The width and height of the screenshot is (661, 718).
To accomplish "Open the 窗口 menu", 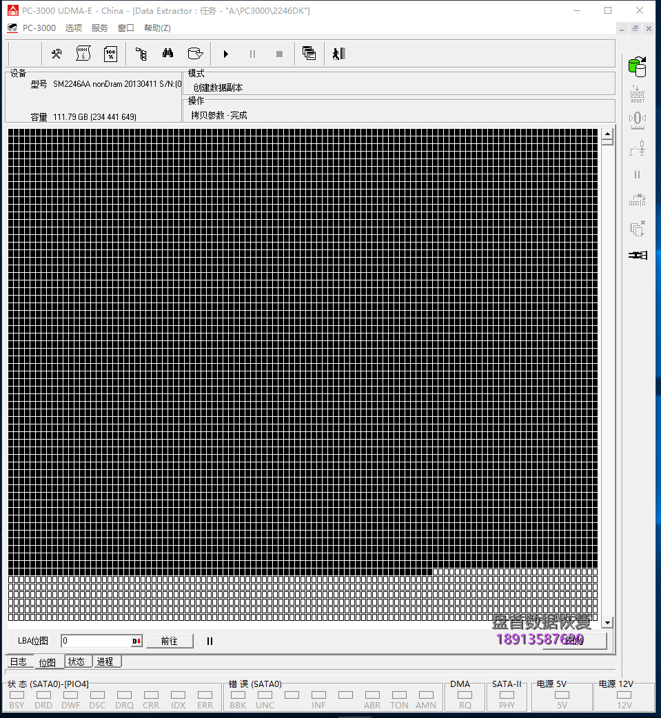I will point(126,28).
